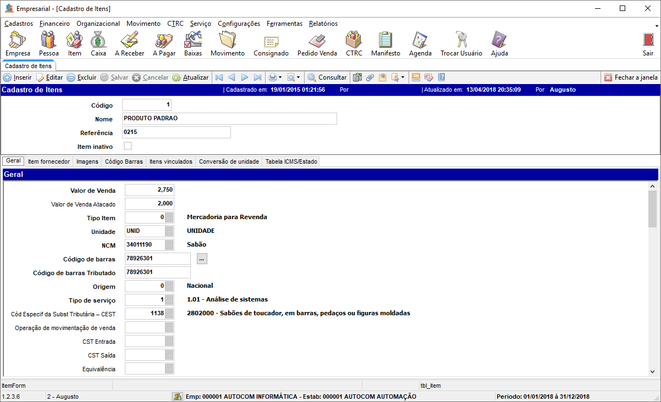Image resolution: width=661 pixels, height=402 pixels.
Task: Open the Empresa module icon
Action: click(x=18, y=43)
